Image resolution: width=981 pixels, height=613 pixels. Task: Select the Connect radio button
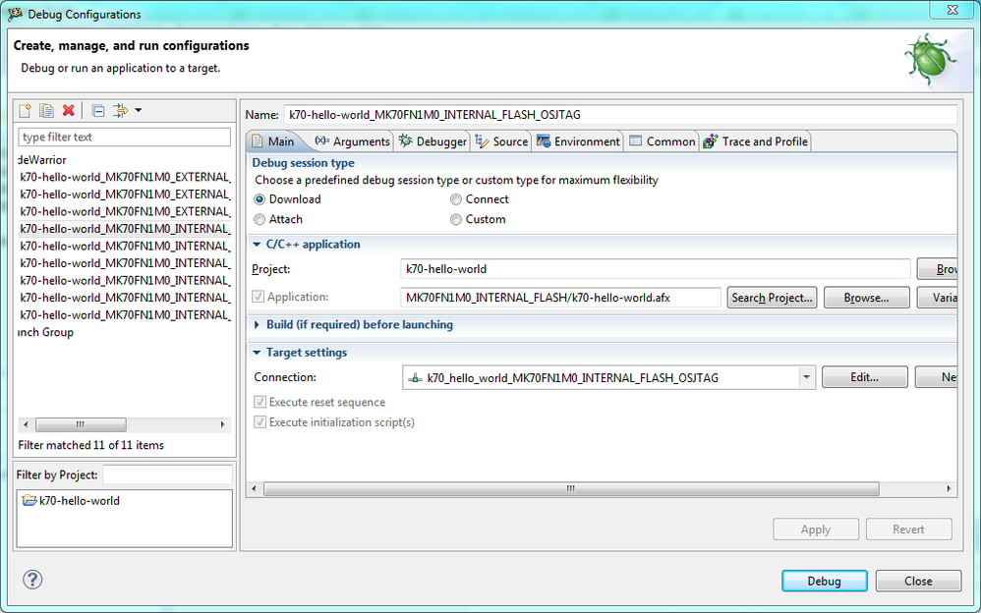456,199
